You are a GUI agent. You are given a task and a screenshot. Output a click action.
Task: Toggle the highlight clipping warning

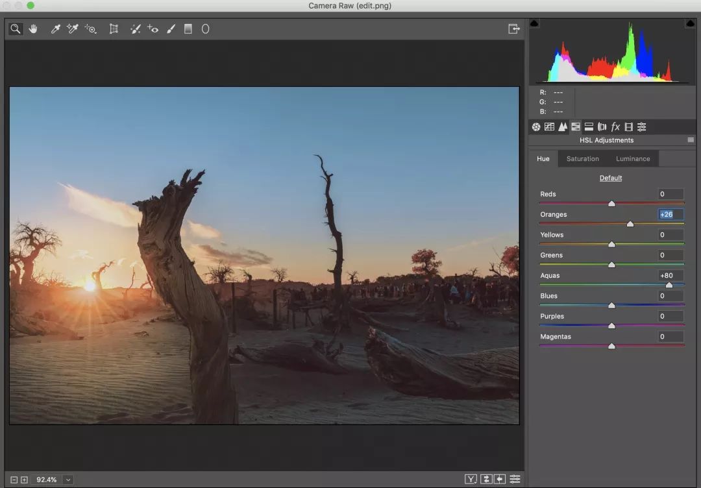pyautogui.click(x=689, y=23)
